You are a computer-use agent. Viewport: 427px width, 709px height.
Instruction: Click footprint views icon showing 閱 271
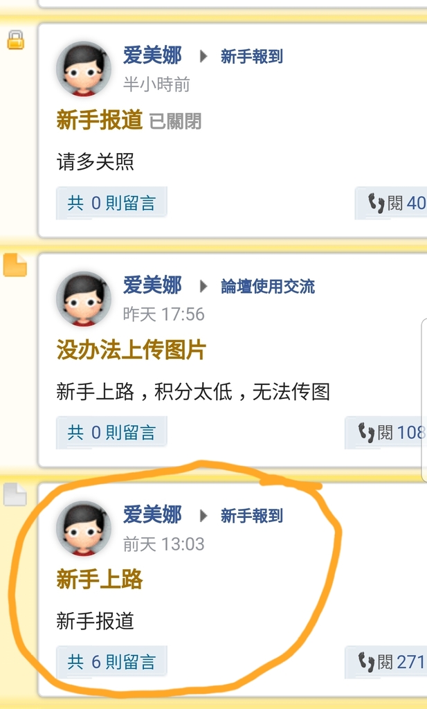(367, 662)
